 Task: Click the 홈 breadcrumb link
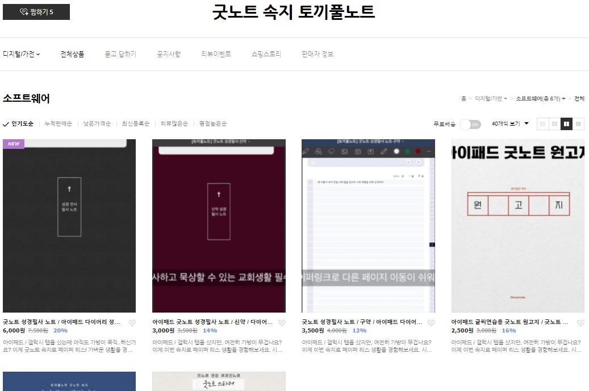coord(463,98)
